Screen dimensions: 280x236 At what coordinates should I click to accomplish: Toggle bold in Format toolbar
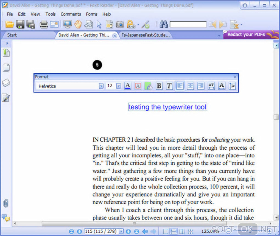point(159,86)
